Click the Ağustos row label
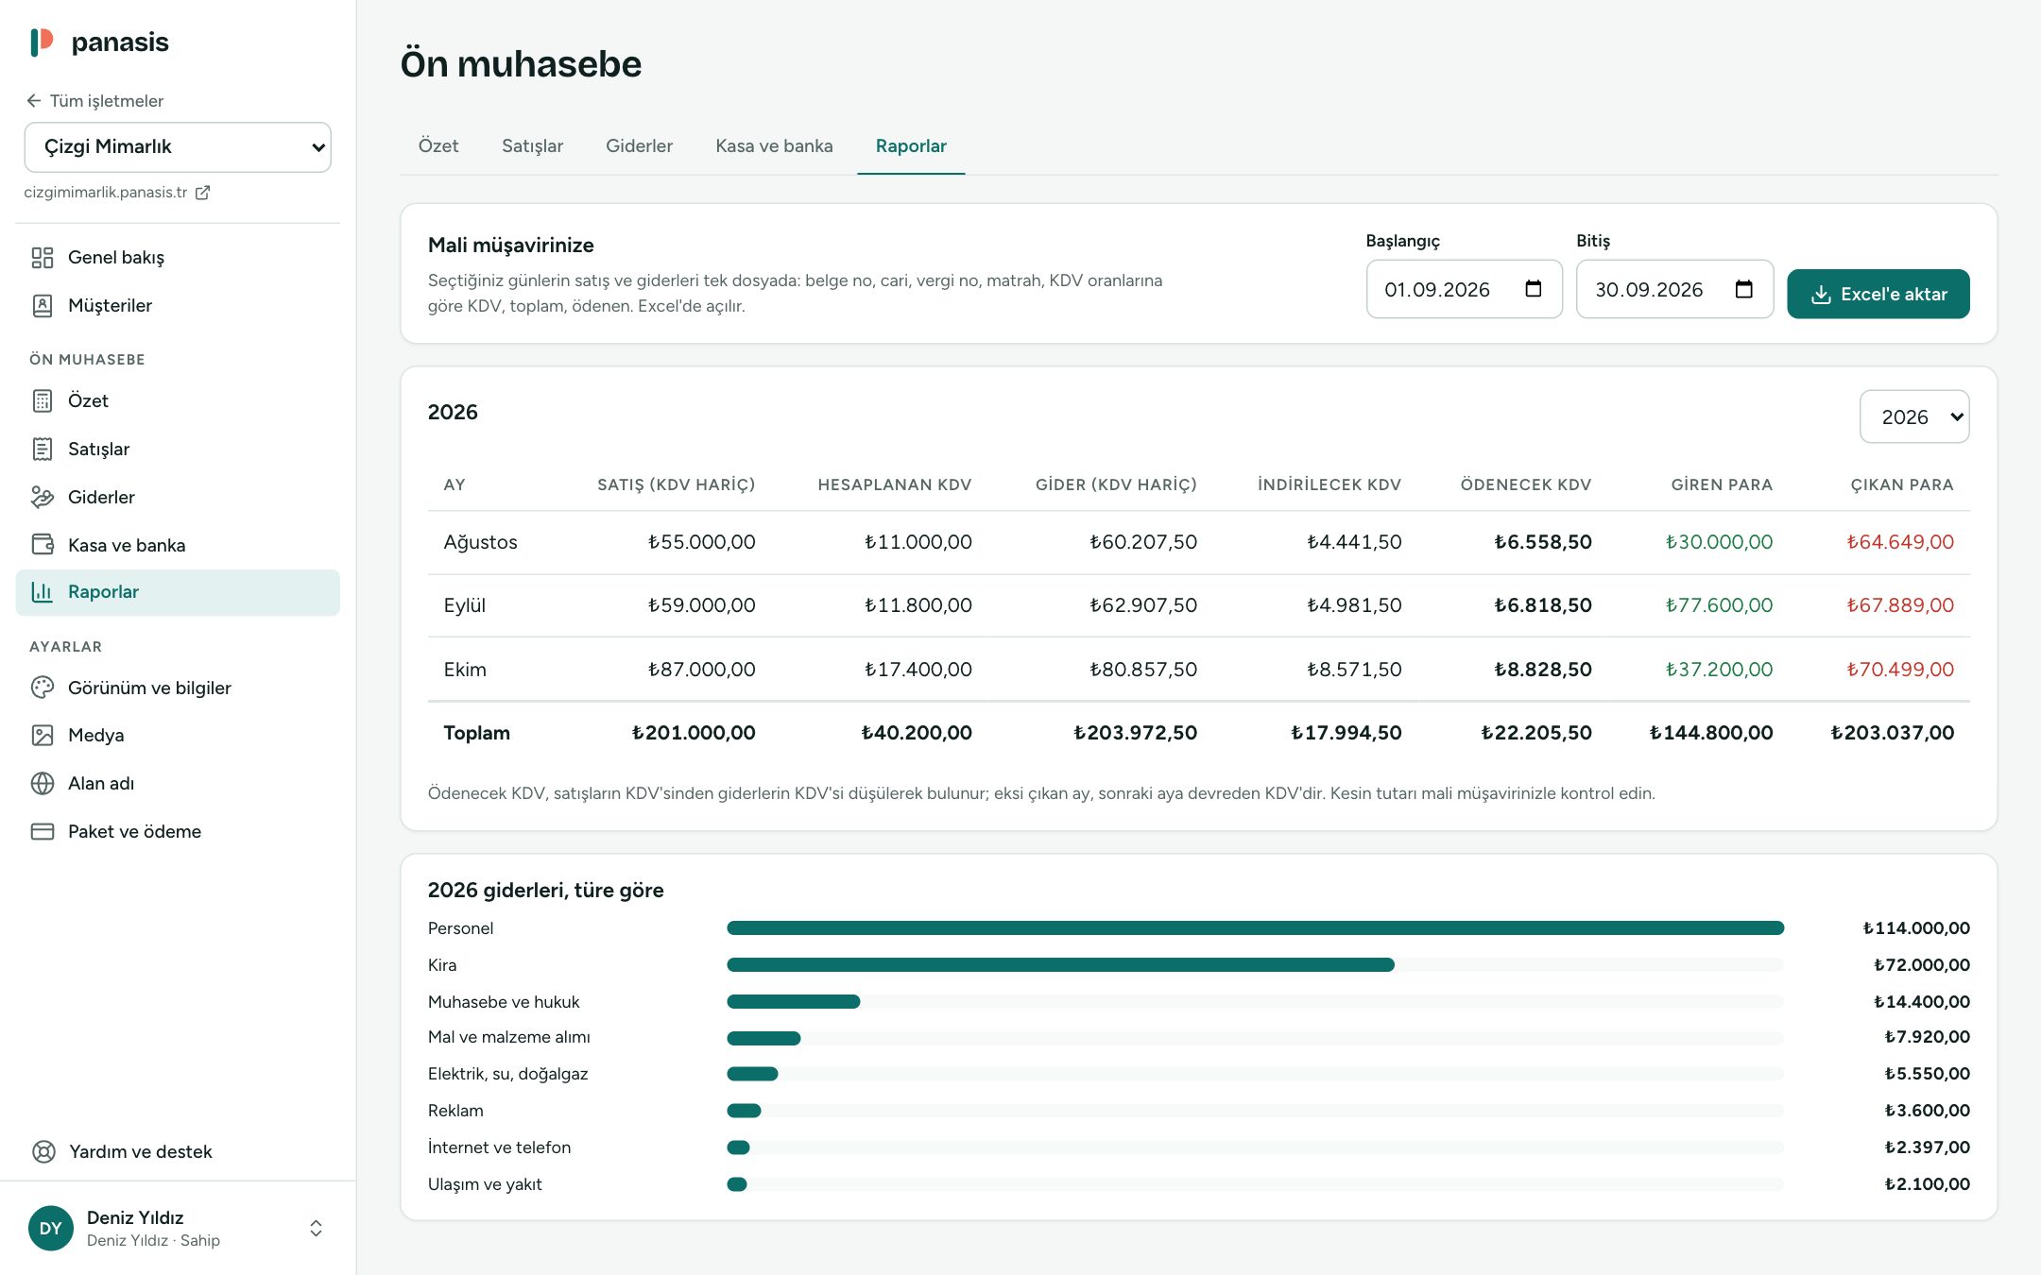This screenshot has height=1275, width=2041. [x=480, y=542]
